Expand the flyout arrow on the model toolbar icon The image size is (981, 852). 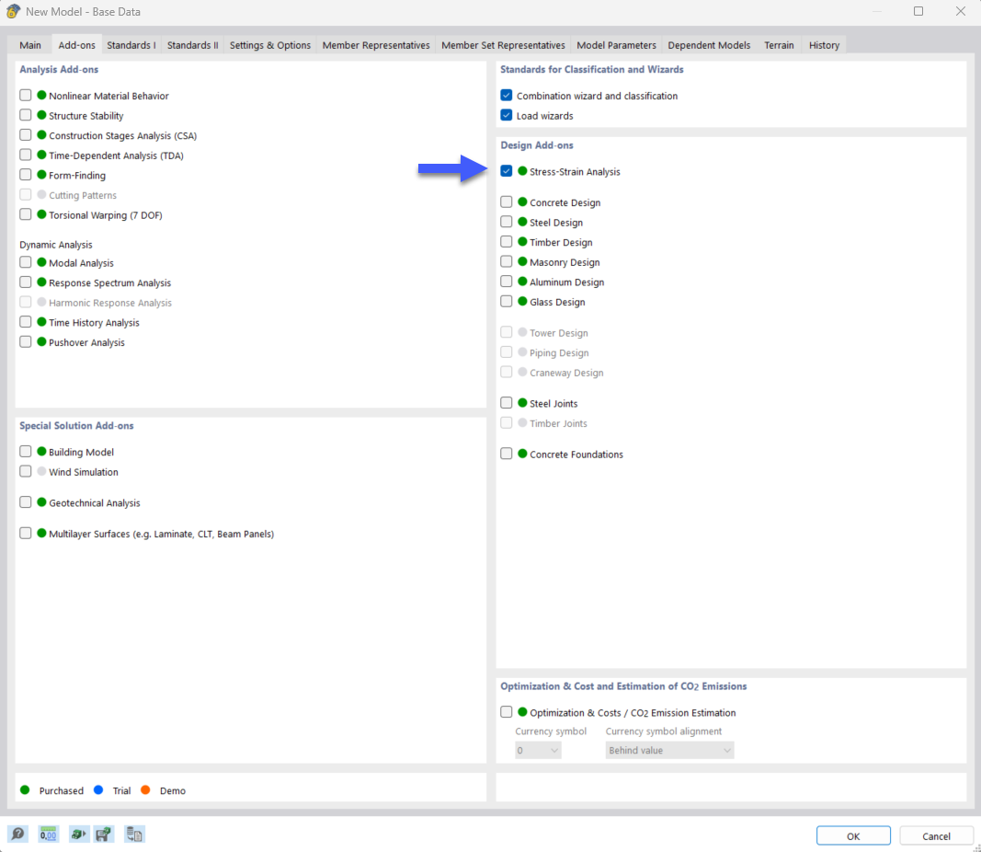[85, 835]
